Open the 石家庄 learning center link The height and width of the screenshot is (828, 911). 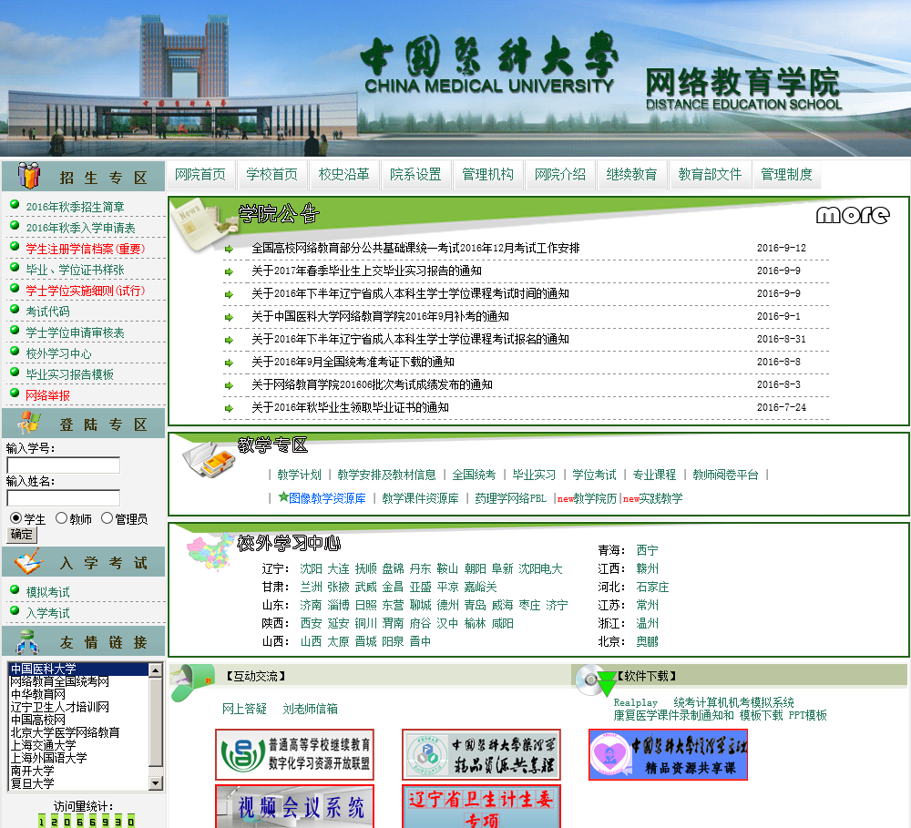(x=652, y=587)
